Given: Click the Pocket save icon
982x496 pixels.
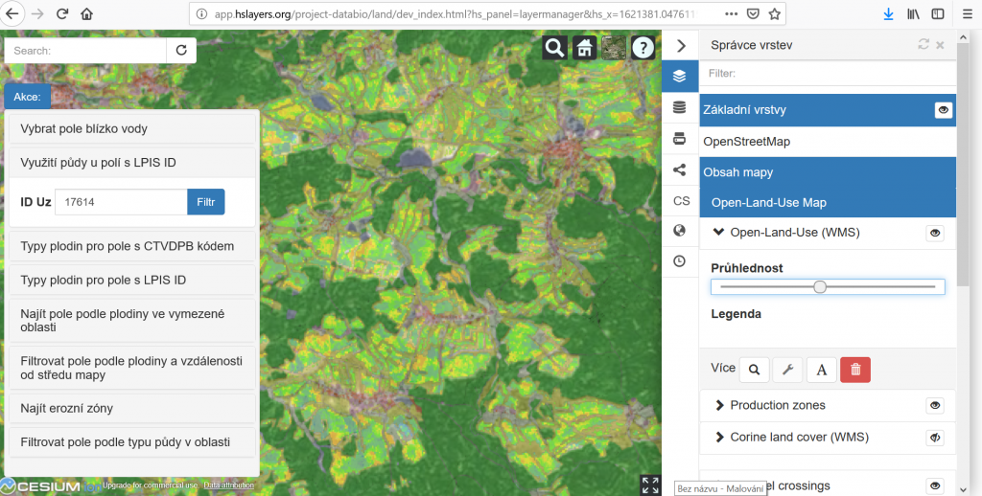Looking at the screenshot, I should click(x=754, y=13).
